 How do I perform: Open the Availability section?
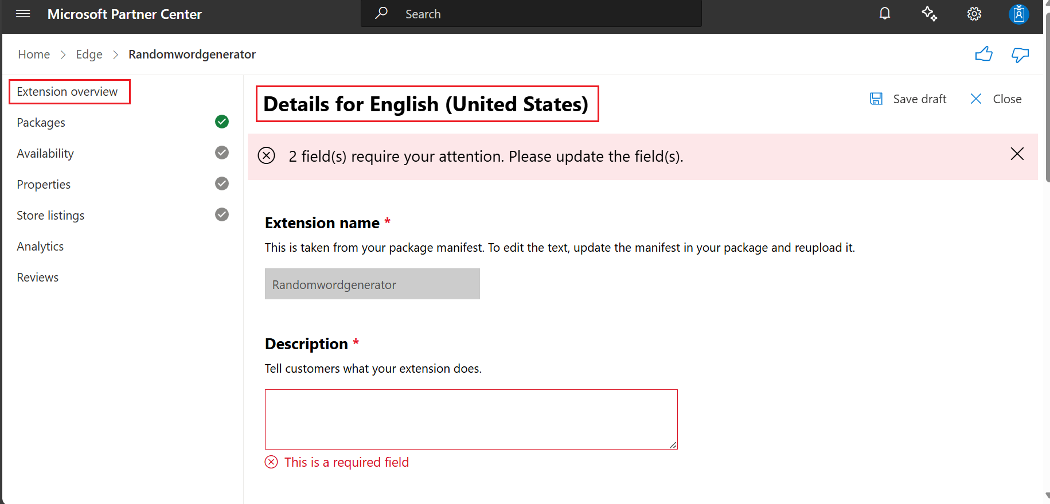(x=45, y=154)
